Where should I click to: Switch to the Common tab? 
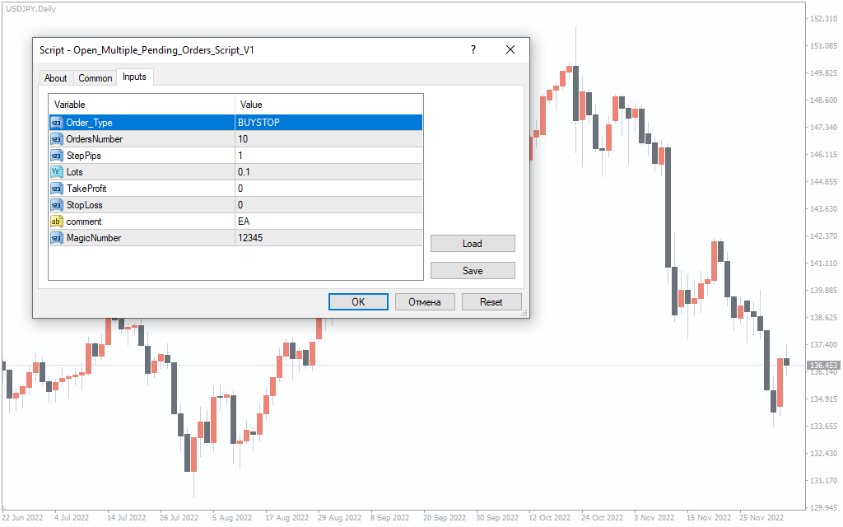coord(95,78)
